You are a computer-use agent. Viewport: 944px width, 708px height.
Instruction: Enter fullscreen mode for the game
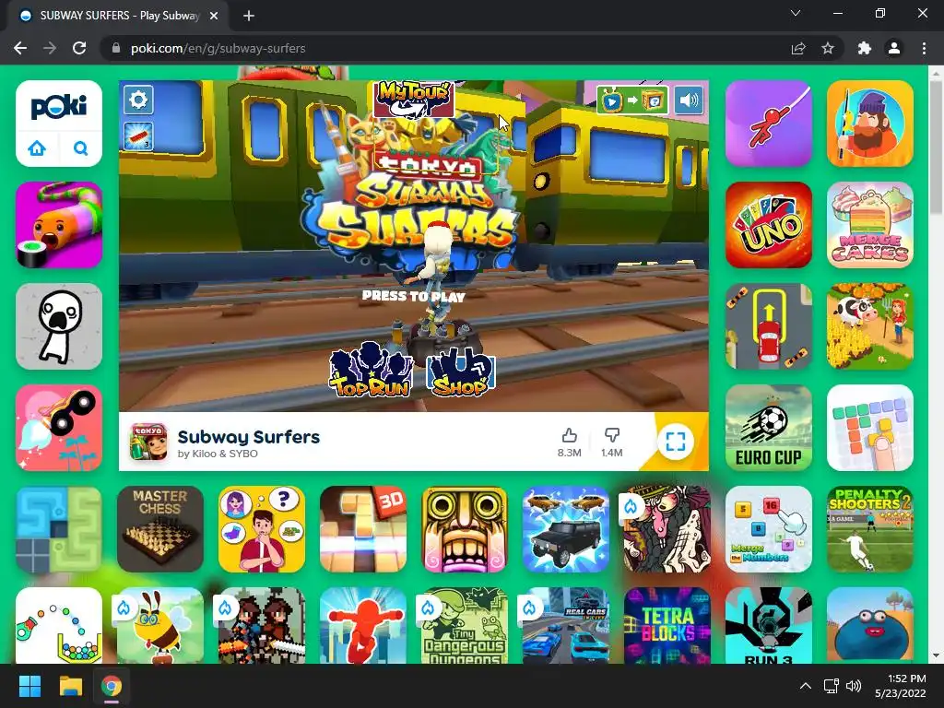click(676, 442)
